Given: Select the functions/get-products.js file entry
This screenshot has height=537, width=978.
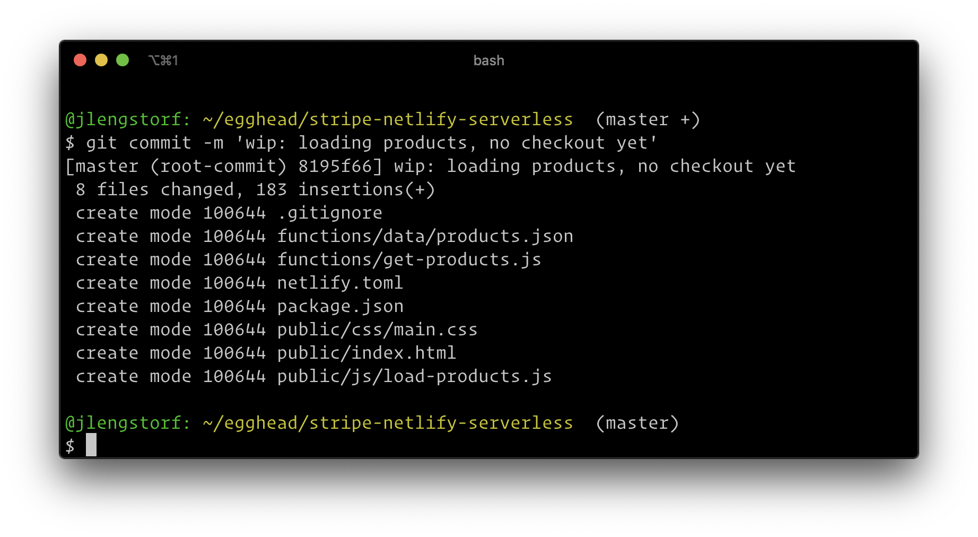Looking at the screenshot, I should [x=408, y=259].
